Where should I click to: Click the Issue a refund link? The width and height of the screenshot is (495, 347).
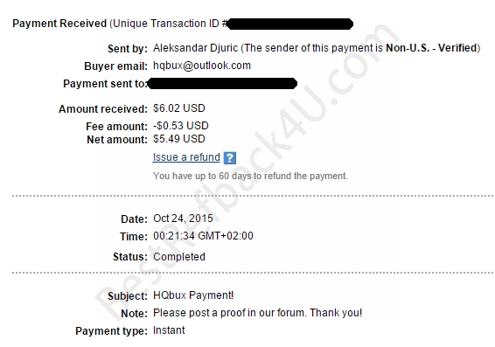186,157
